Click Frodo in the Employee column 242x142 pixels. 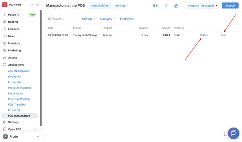pos(177,35)
